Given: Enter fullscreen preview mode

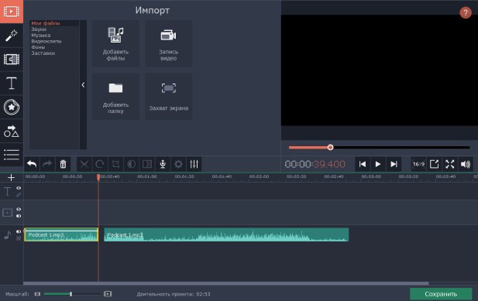Looking at the screenshot, I should [449, 164].
